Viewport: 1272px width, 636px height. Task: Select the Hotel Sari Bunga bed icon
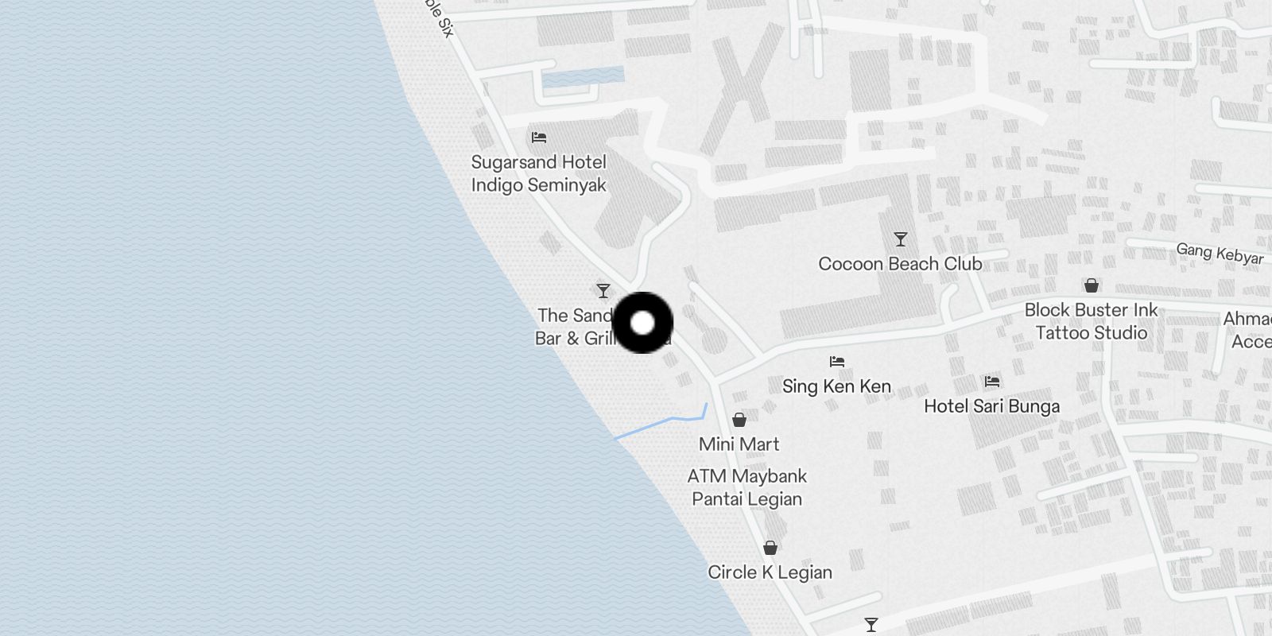[992, 382]
